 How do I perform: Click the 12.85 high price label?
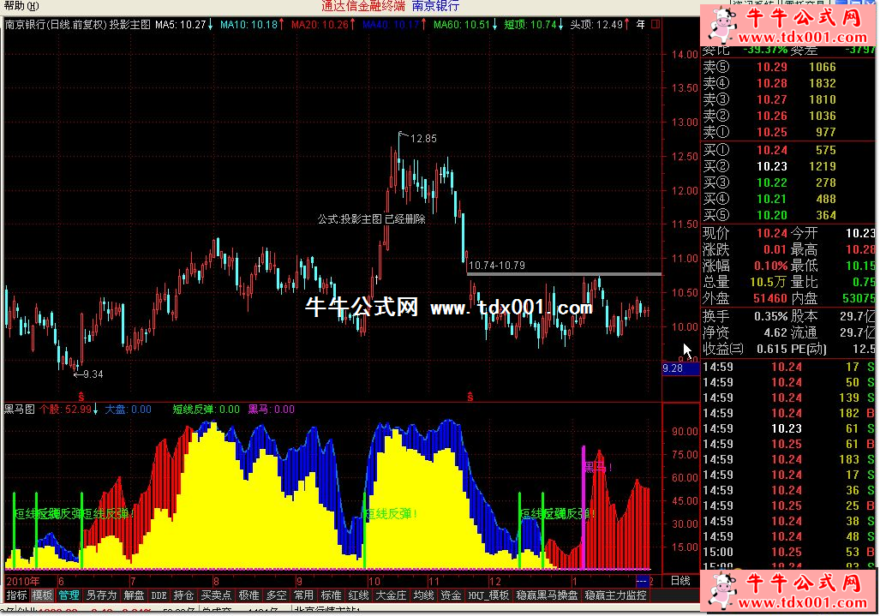coord(423,139)
